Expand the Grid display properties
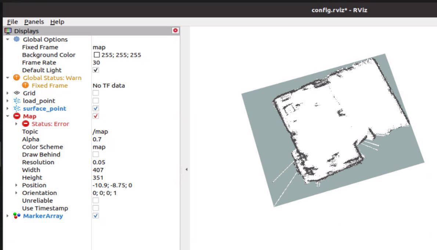This screenshot has height=250, width=437. pos(7,93)
